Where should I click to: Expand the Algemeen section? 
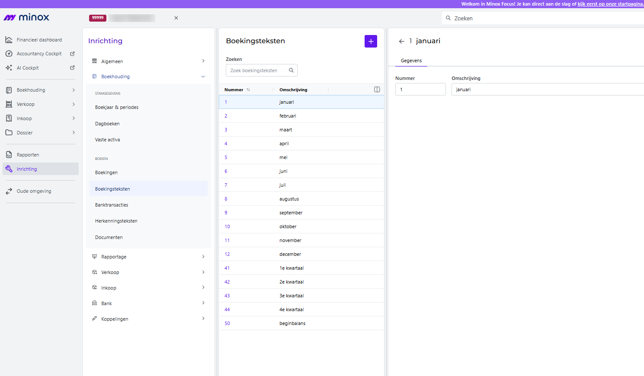[148, 61]
